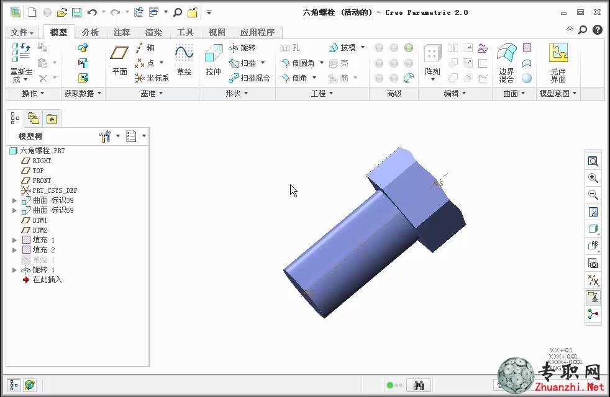This screenshot has height=397, width=610.
Task: Collapse the ribbon with the caret icon
Action: tap(570, 29)
